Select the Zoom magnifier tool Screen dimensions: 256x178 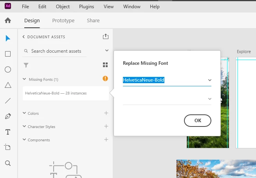click(x=8, y=163)
